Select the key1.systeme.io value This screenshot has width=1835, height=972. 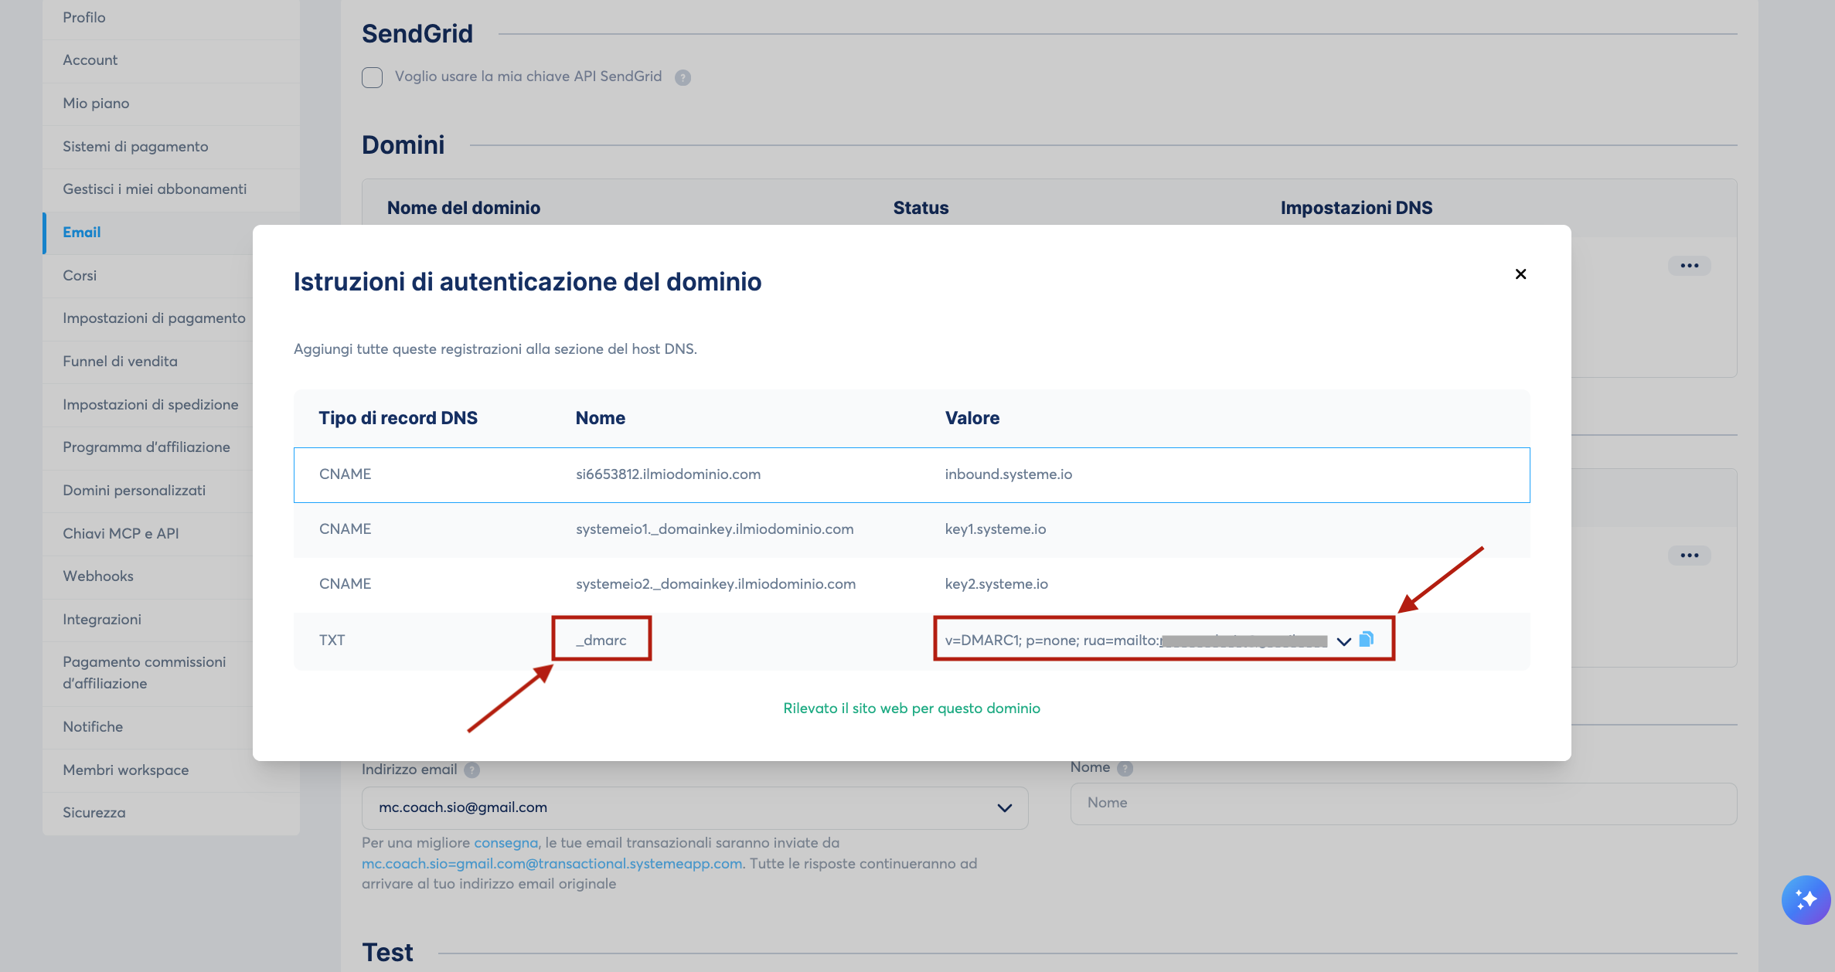pyautogui.click(x=995, y=529)
